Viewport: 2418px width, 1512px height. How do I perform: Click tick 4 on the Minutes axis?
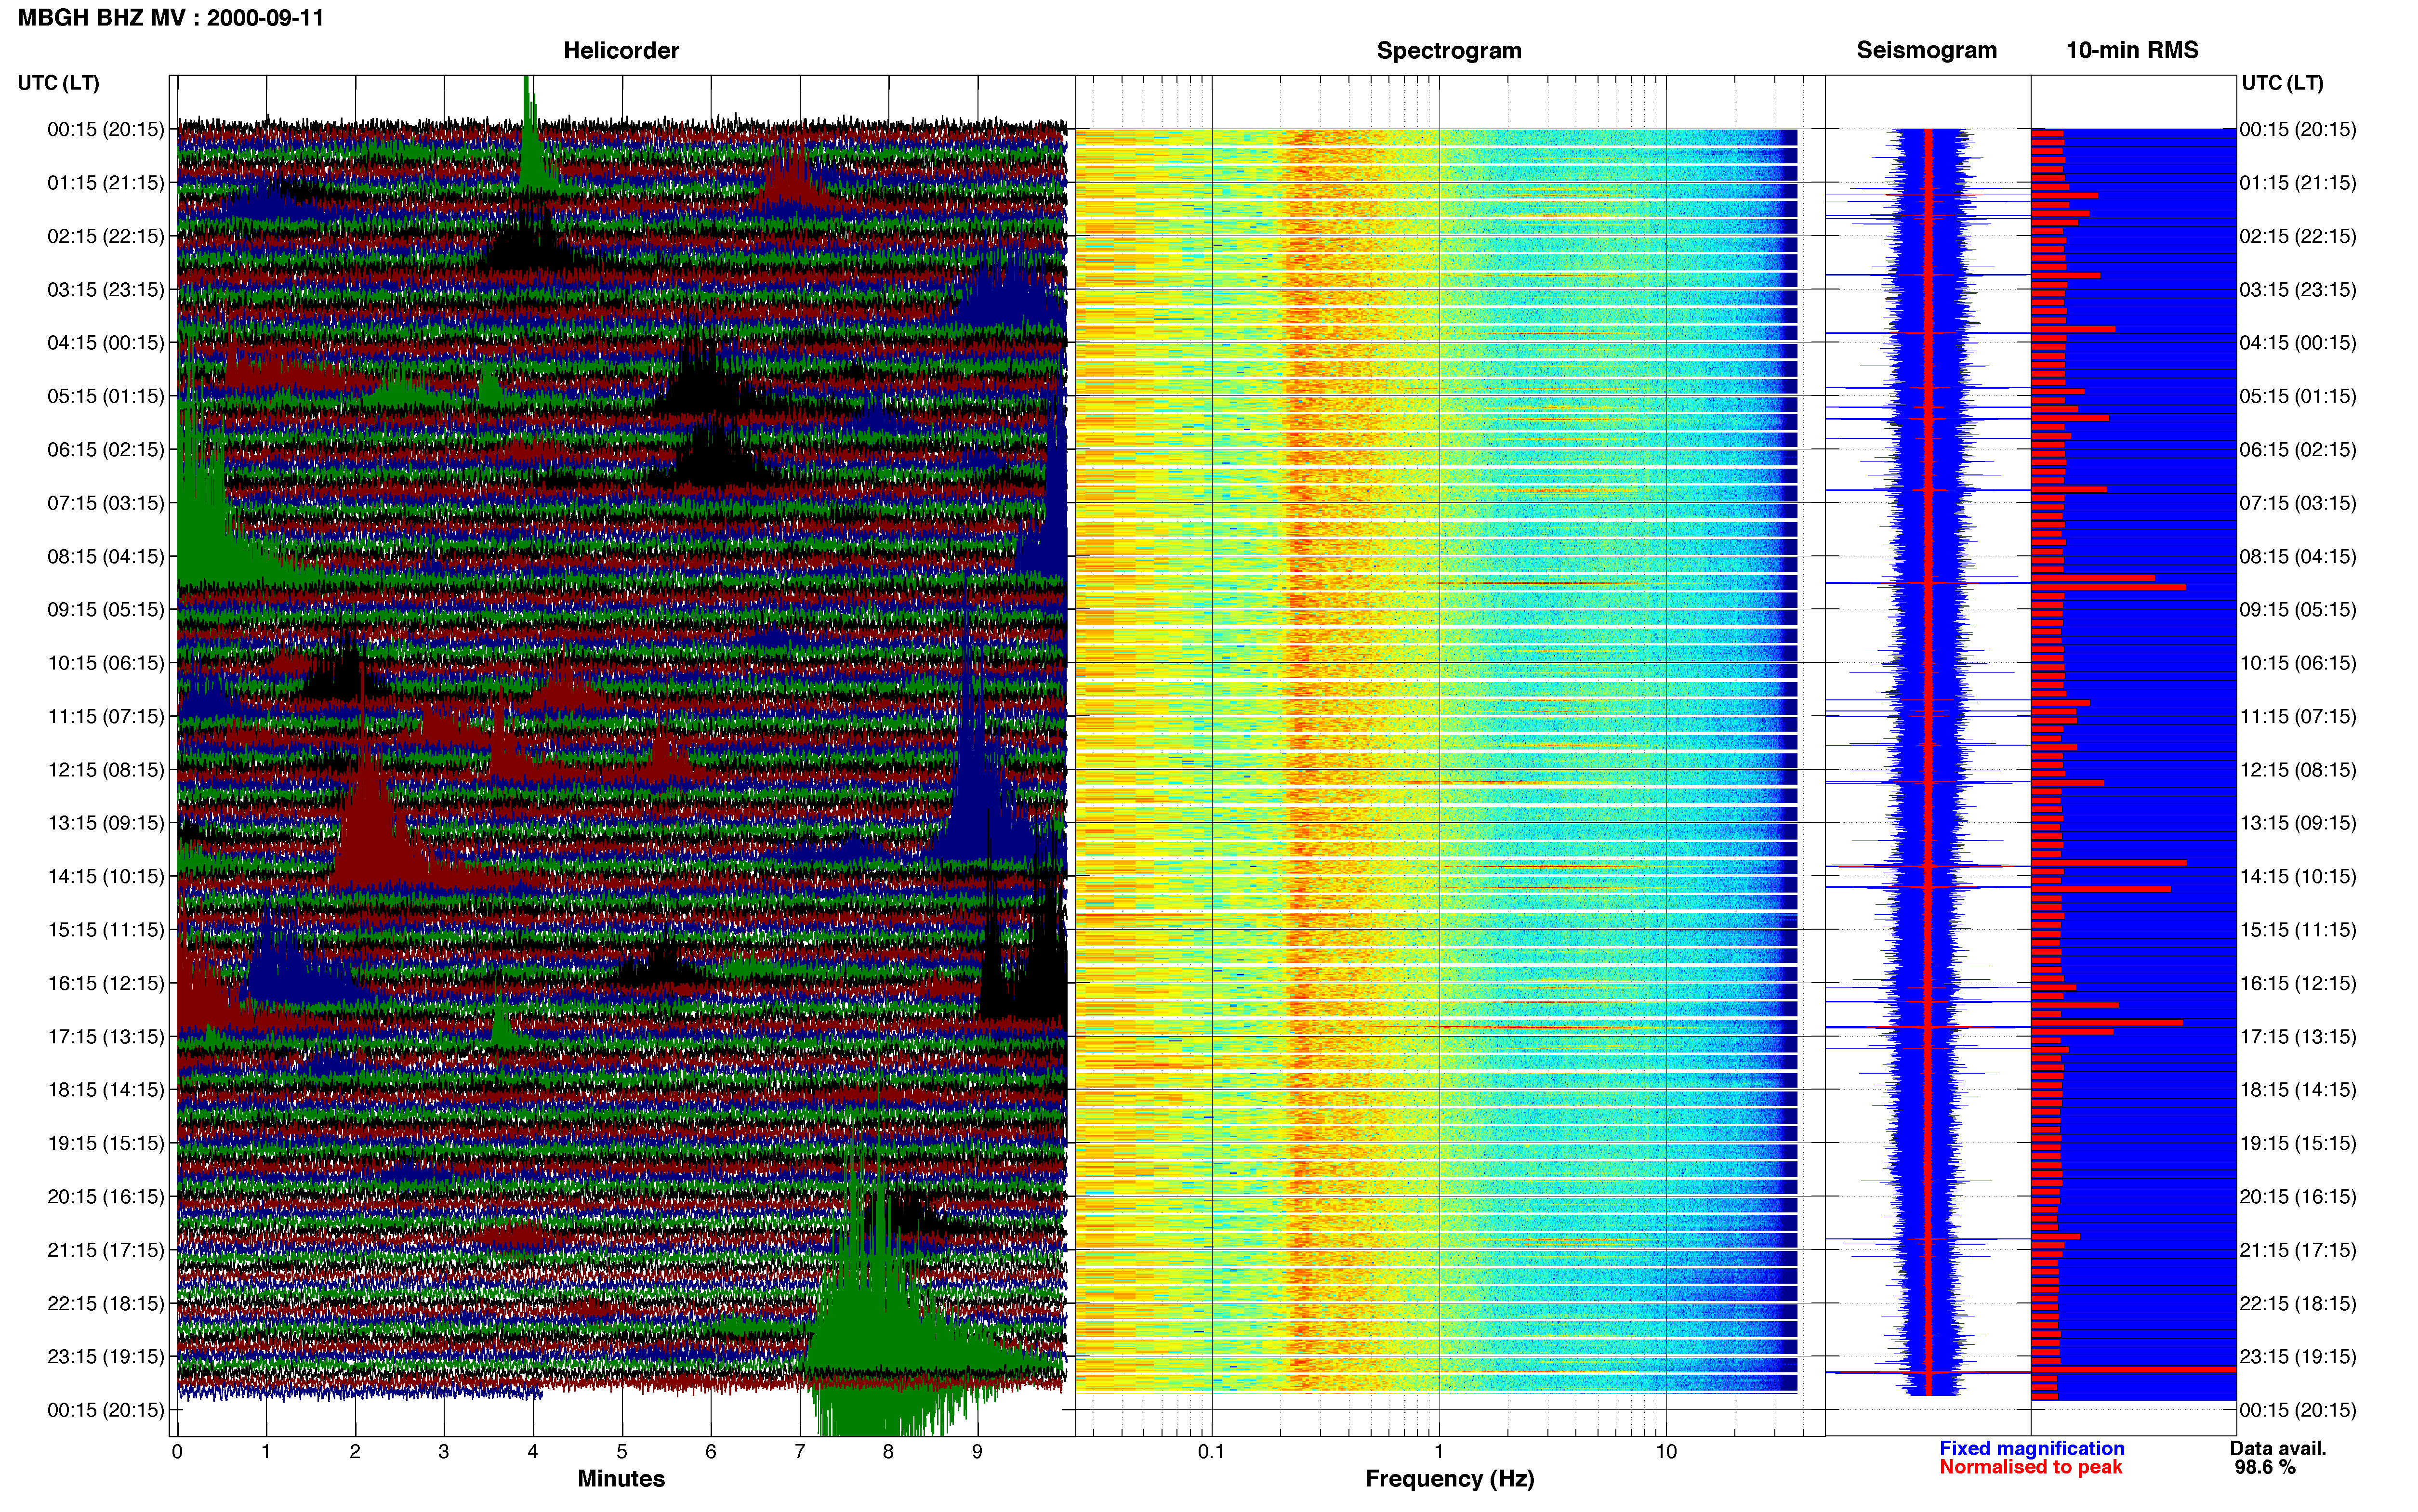[x=533, y=1452]
